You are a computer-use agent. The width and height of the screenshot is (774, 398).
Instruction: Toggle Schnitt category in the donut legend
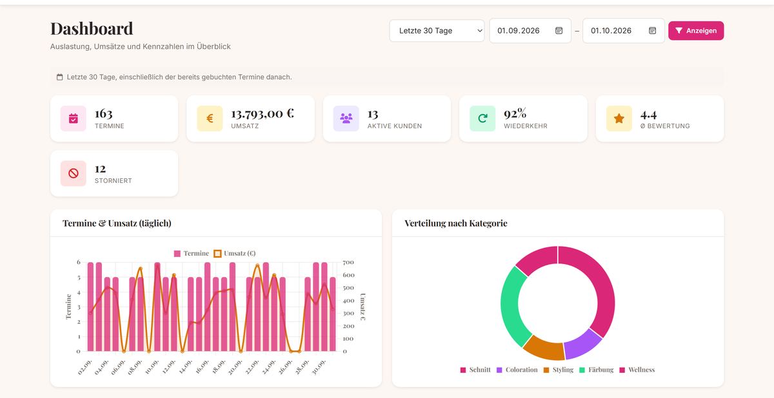point(475,370)
